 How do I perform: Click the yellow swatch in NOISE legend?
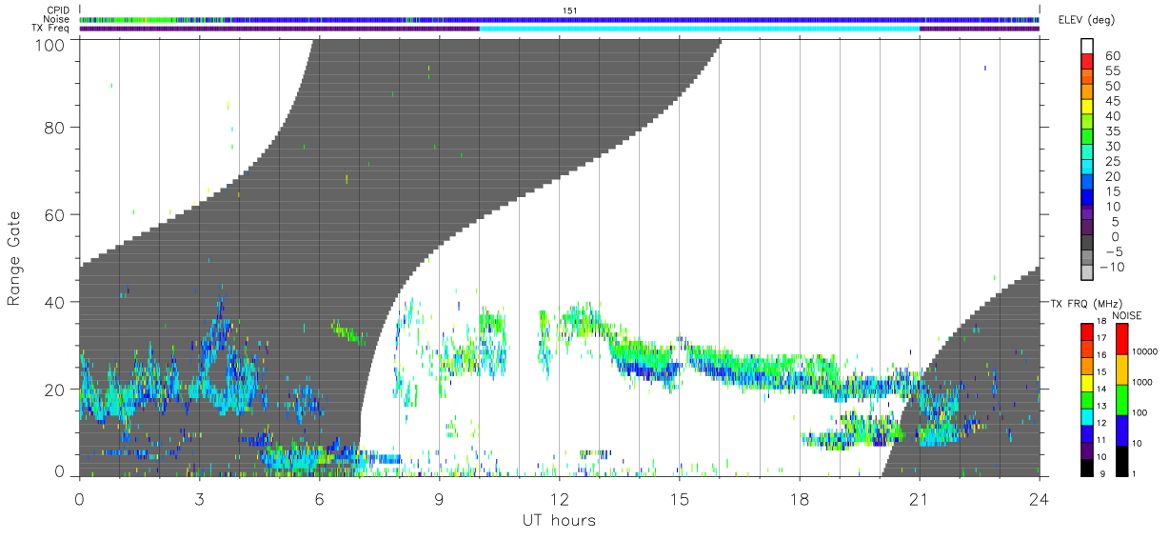coord(1122,370)
